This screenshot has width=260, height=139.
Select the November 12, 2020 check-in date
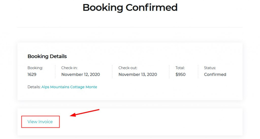click(80, 75)
